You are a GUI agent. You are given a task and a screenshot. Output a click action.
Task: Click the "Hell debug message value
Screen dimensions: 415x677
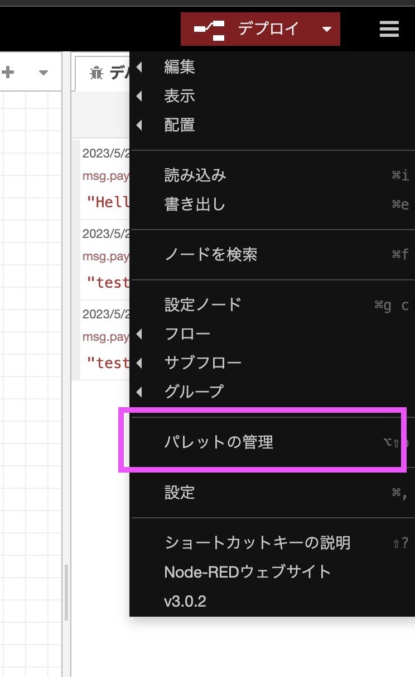108,202
